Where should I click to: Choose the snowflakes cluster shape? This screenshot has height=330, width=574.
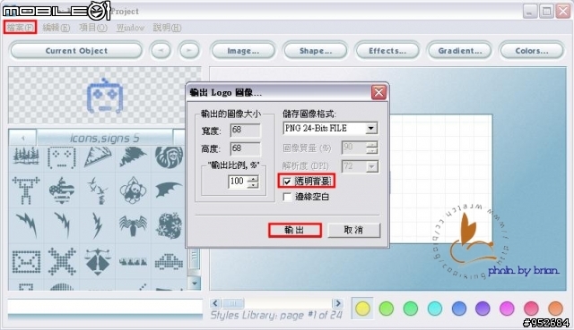click(169, 225)
